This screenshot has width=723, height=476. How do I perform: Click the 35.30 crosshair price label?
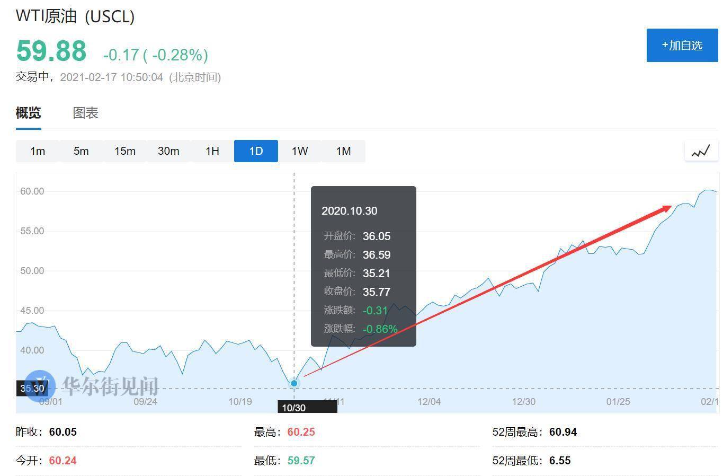(x=32, y=389)
